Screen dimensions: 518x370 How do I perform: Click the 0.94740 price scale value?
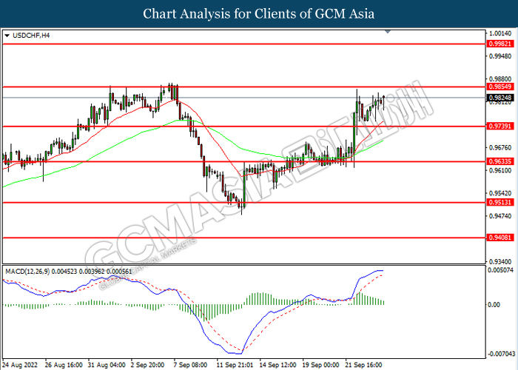500,216
